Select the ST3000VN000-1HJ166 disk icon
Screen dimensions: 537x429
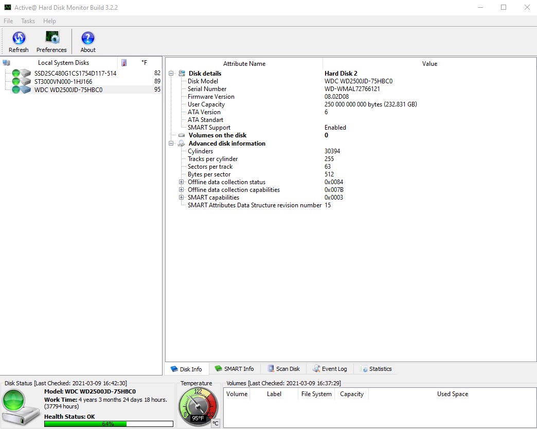(x=21, y=81)
